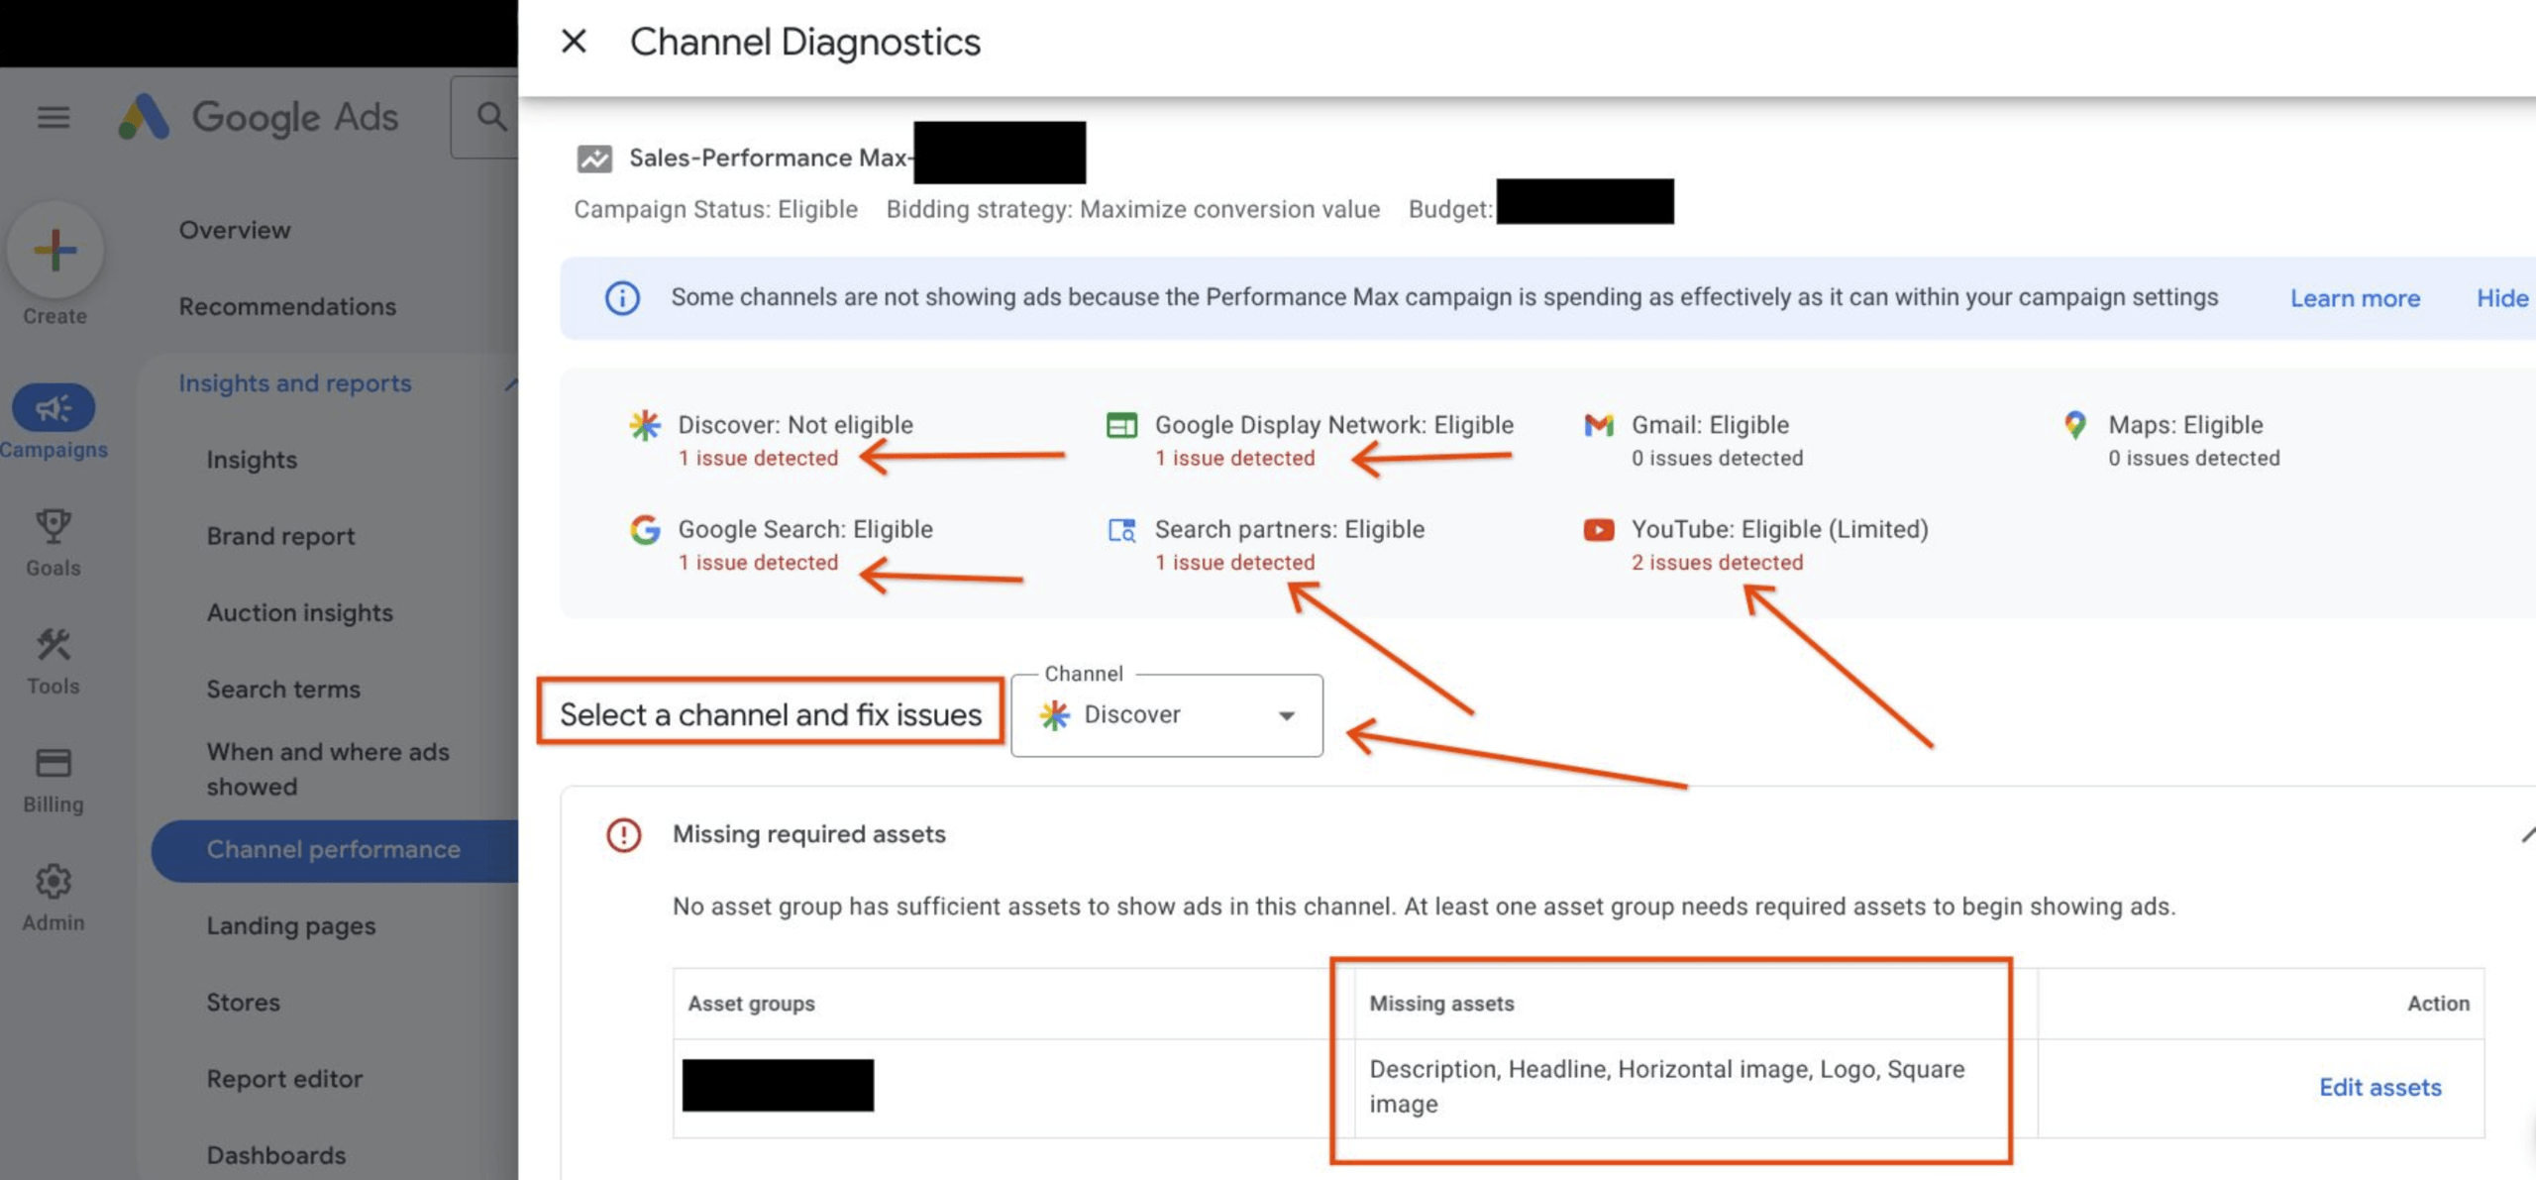The image size is (2536, 1180).
Task: Open Goals trophy icon
Action: [53, 526]
